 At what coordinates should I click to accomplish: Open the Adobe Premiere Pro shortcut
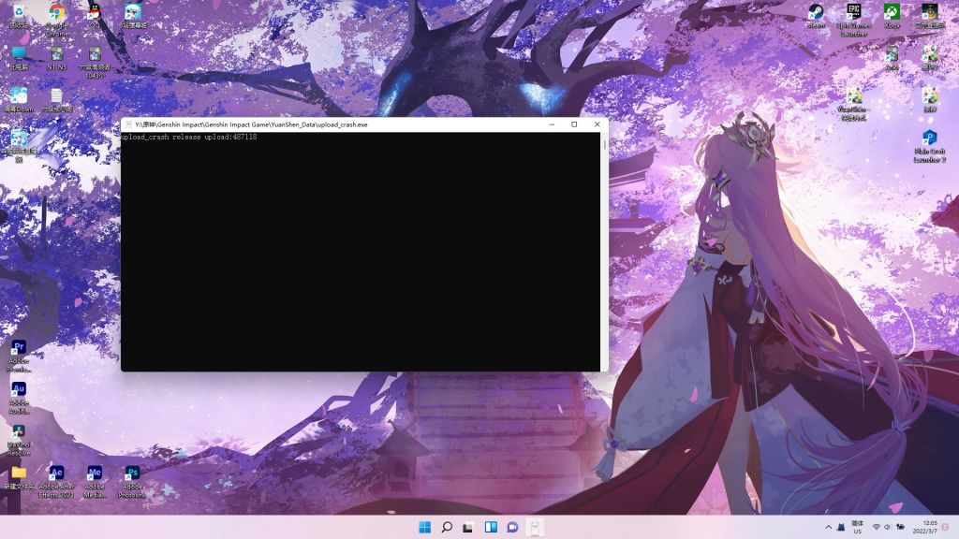click(x=19, y=357)
